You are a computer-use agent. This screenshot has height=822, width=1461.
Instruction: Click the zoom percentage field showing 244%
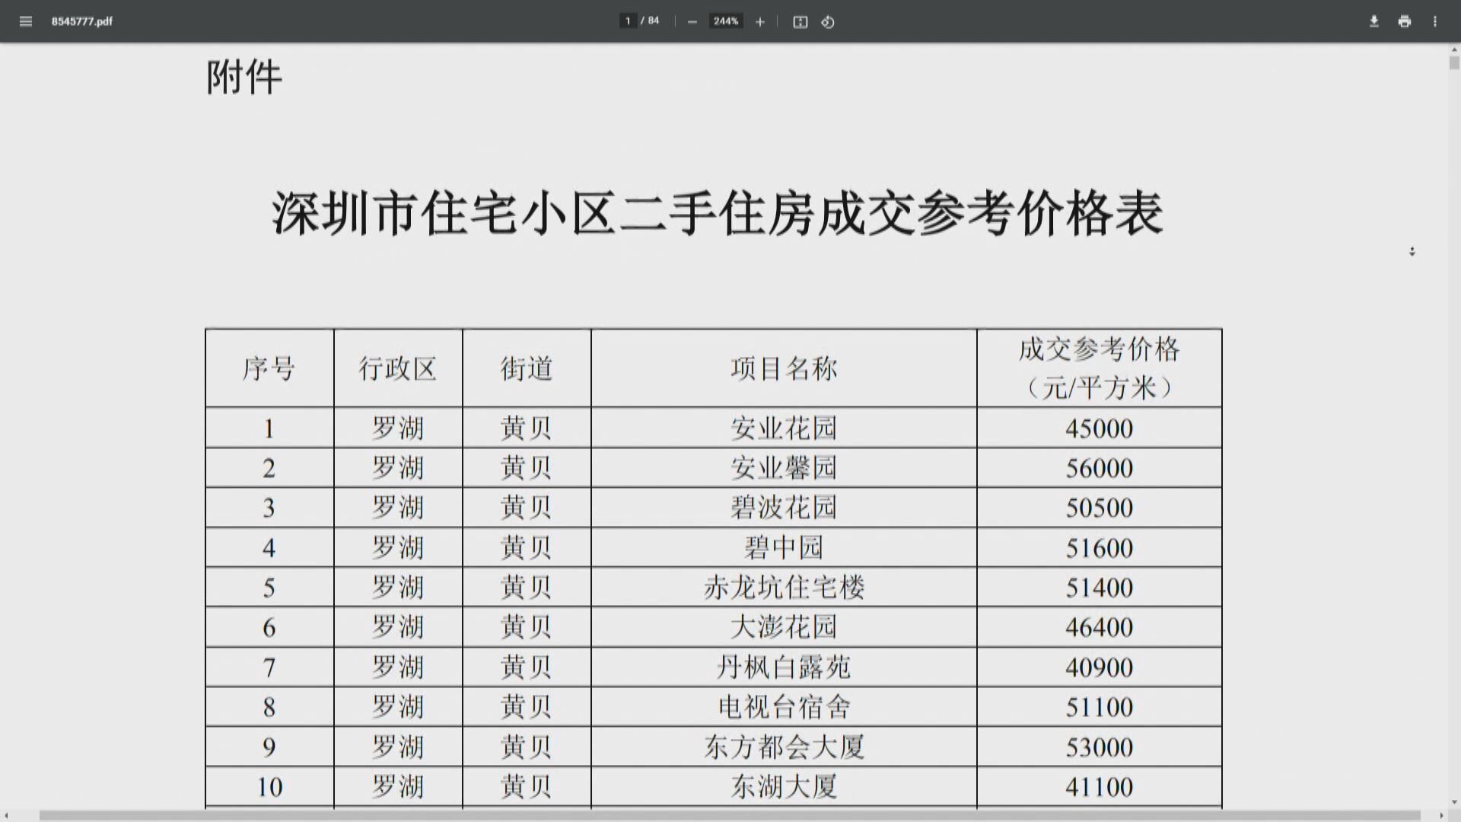[724, 21]
